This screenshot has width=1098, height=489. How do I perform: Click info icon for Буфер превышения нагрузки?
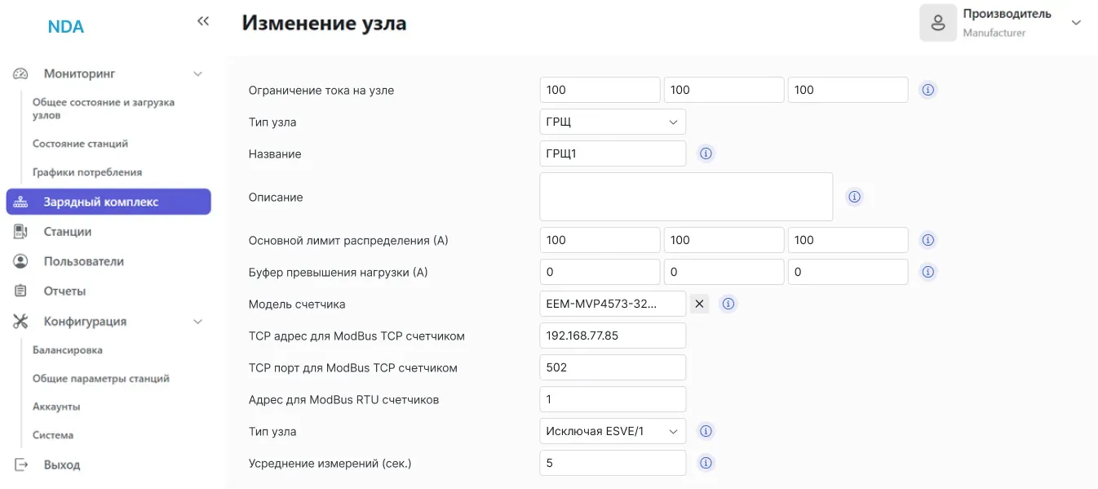[x=928, y=272]
